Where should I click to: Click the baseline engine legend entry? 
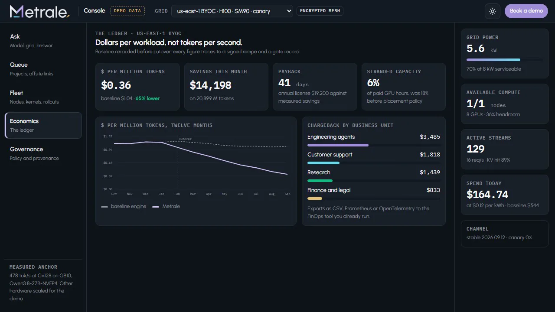(x=124, y=206)
